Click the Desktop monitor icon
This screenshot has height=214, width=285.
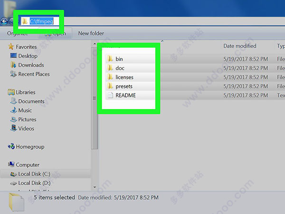pos(13,56)
